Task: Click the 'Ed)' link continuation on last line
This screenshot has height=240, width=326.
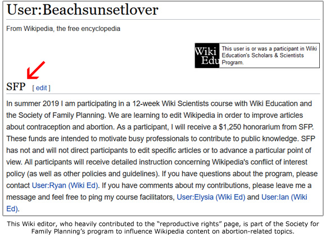Action: [x=12, y=209]
